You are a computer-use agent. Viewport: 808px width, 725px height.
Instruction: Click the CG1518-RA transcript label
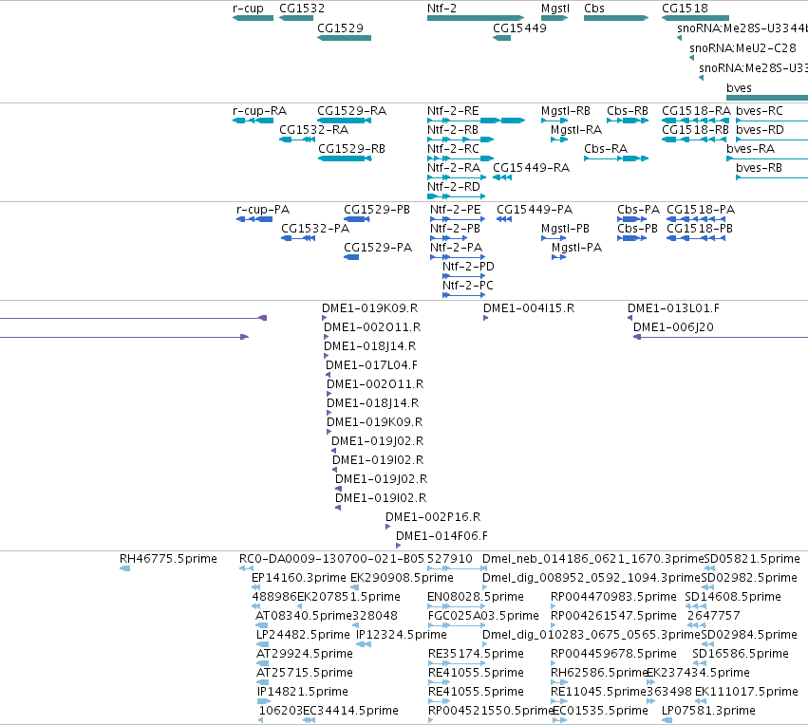tap(696, 111)
